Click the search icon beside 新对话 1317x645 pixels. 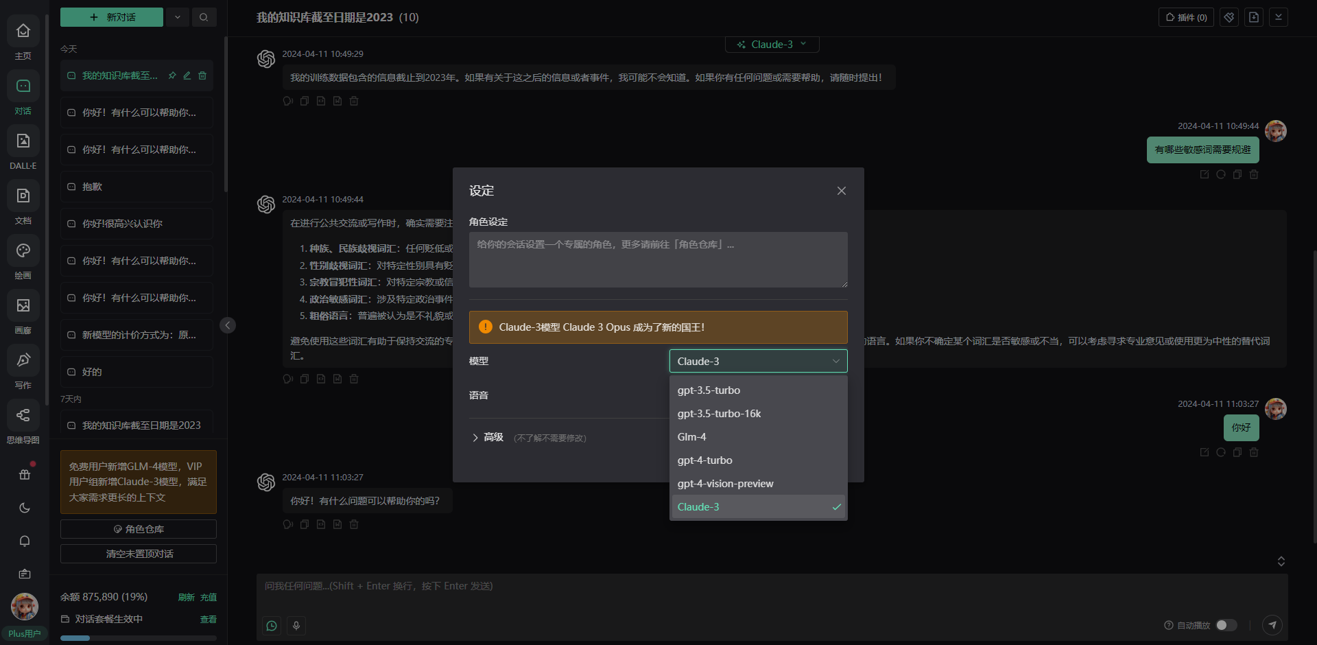coord(204,17)
